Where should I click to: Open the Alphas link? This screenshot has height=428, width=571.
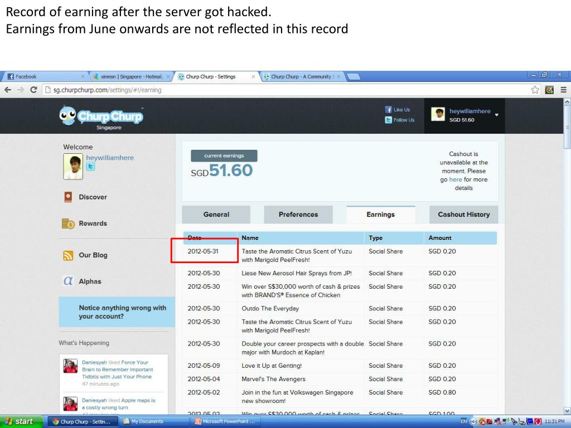(x=90, y=281)
